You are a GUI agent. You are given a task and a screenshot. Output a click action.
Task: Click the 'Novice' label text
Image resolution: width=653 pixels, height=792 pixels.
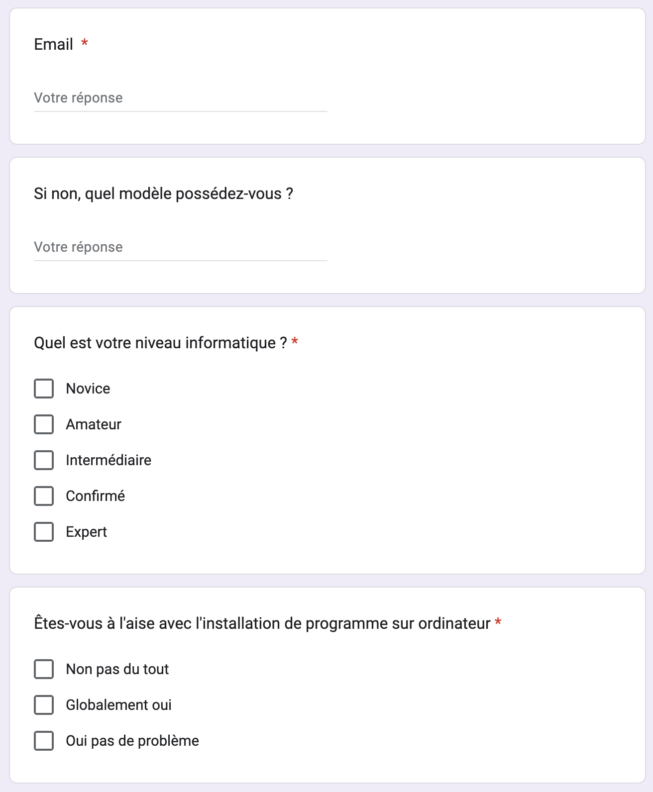click(x=88, y=389)
